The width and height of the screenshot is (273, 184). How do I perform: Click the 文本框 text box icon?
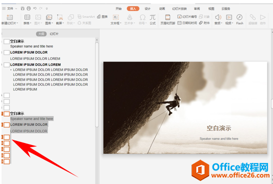pos(116,17)
